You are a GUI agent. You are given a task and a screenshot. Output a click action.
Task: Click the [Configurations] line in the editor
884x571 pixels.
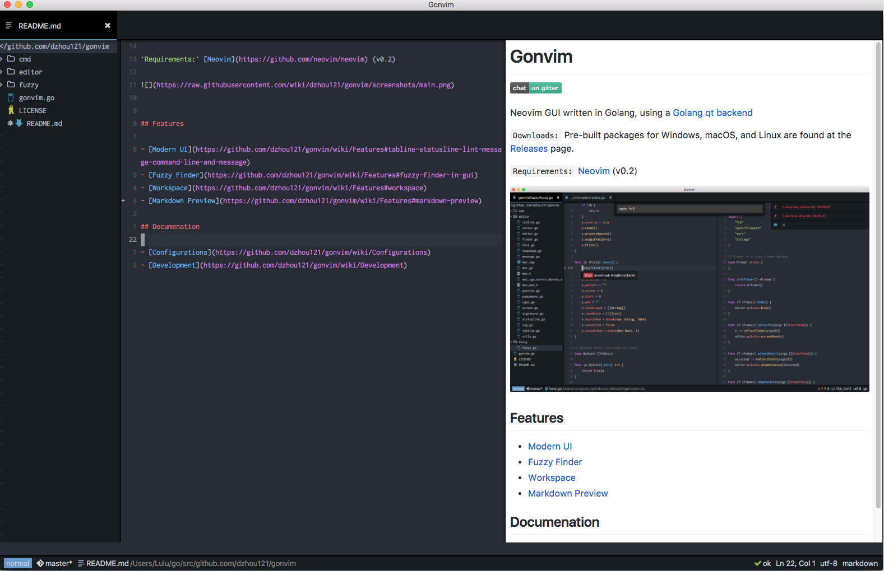click(x=286, y=252)
